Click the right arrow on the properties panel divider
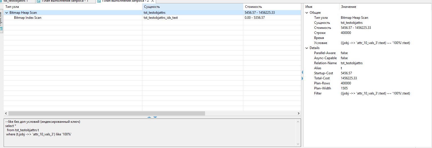432x148 pixels. coord(302,78)
